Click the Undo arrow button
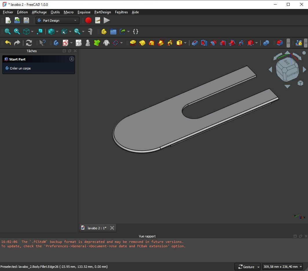The image size is (308, 271). tap(8, 43)
